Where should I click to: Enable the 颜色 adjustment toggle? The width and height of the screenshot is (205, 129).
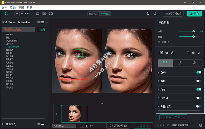pos(199,81)
